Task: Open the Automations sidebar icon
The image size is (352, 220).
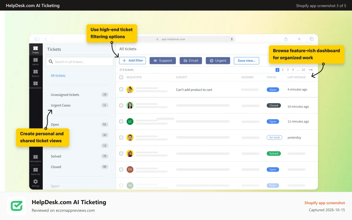Action: [x=35, y=85]
